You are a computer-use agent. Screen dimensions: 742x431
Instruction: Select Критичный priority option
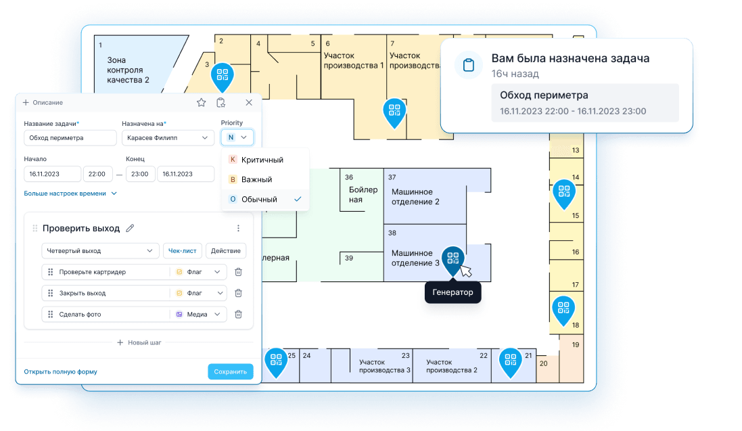click(262, 160)
